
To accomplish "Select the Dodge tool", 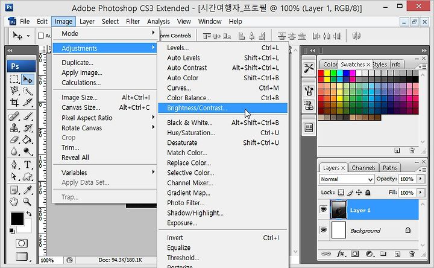I will [28, 151].
